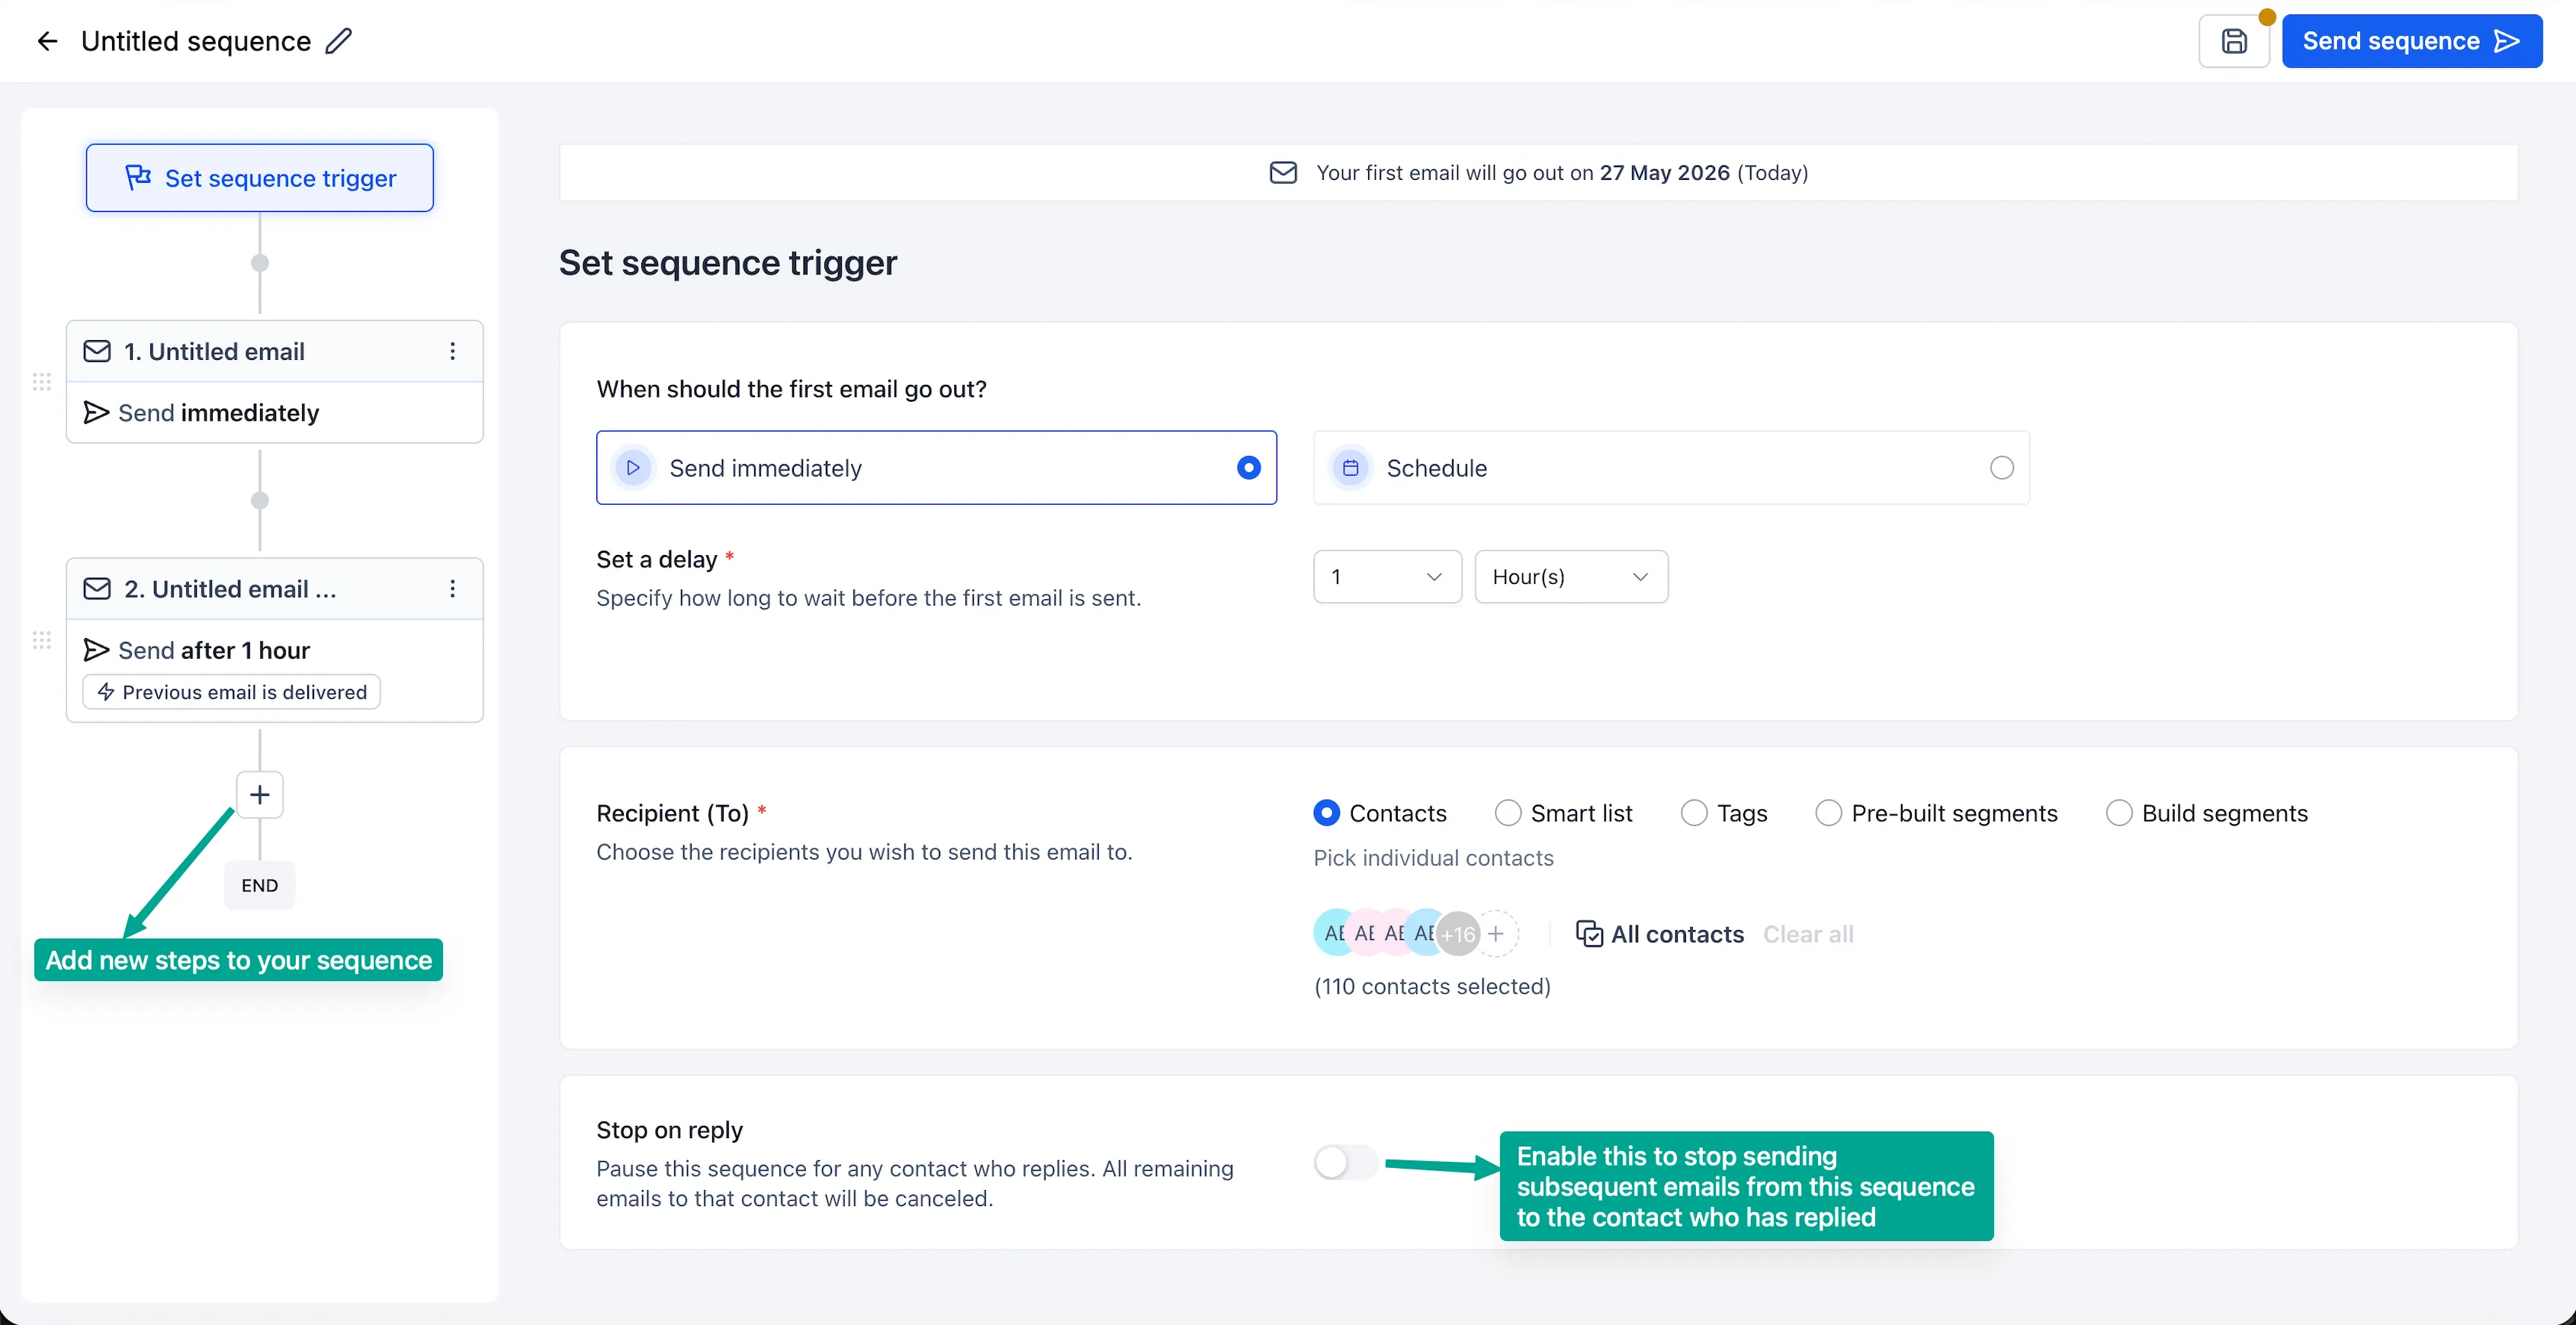This screenshot has width=2576, height=1325.
Task: Add a new step with the plus button
Action: click(260, 795)
